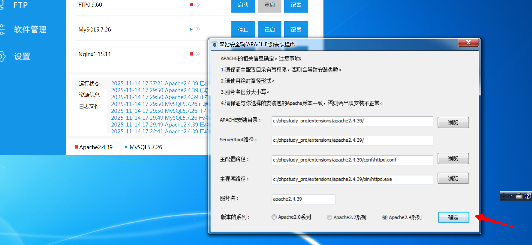Click the 服务名 apache2.4.39 input field
Image resolution: width=532 pixels, height=245 pixels.
click(303, 199)
